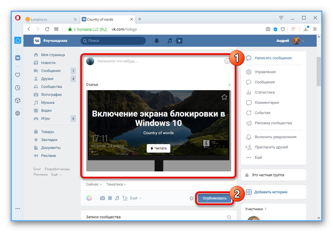This screenshot has height=232, width=333.
Task: Add page to bookmarks heart icon in address bar
Action: [x=283, y=29]
